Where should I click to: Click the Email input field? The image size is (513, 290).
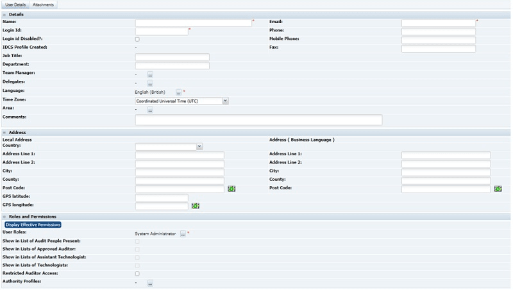pyautogui.click(x=439, y=23)
